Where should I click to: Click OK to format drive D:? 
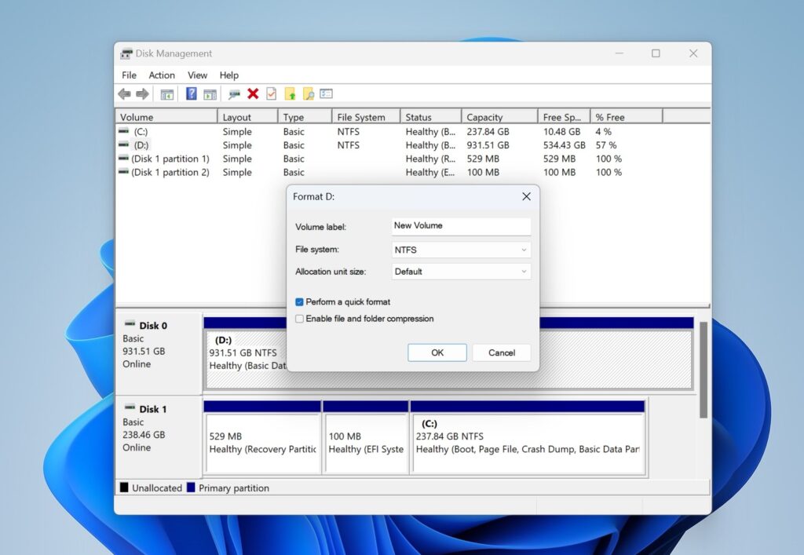[x=437, y=352]
